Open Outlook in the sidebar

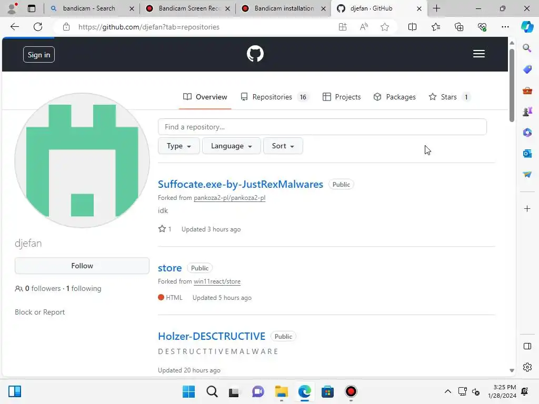coord(527,154)
